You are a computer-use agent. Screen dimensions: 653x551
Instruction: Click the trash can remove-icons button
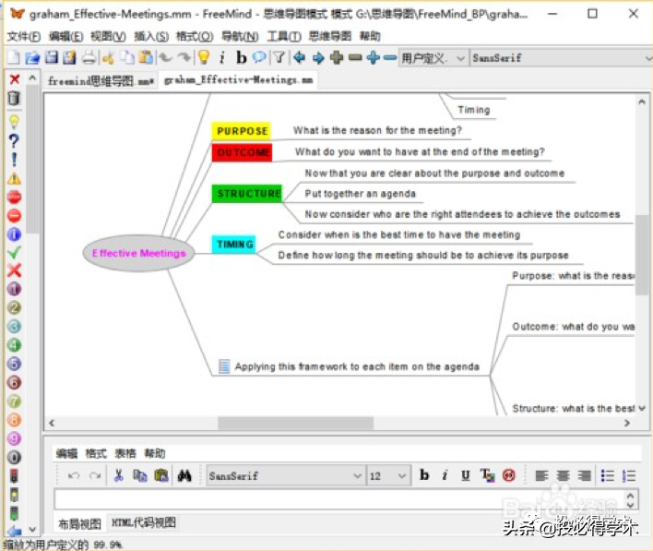click(14, 98)
